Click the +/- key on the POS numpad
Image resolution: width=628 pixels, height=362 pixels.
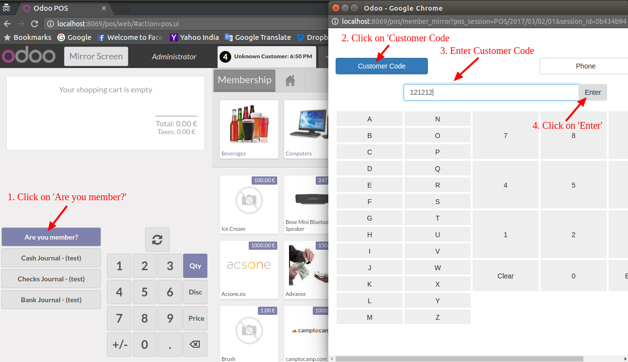tap(119, 345)
